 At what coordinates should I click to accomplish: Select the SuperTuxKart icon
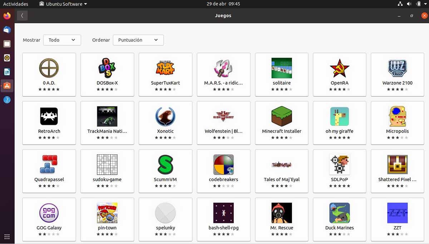pos(166,68)
